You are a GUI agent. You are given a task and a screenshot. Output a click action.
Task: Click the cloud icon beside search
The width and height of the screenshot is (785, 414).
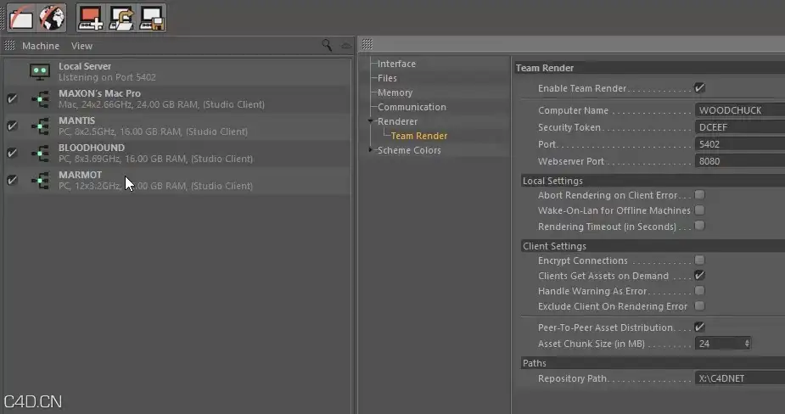[346, 46]
